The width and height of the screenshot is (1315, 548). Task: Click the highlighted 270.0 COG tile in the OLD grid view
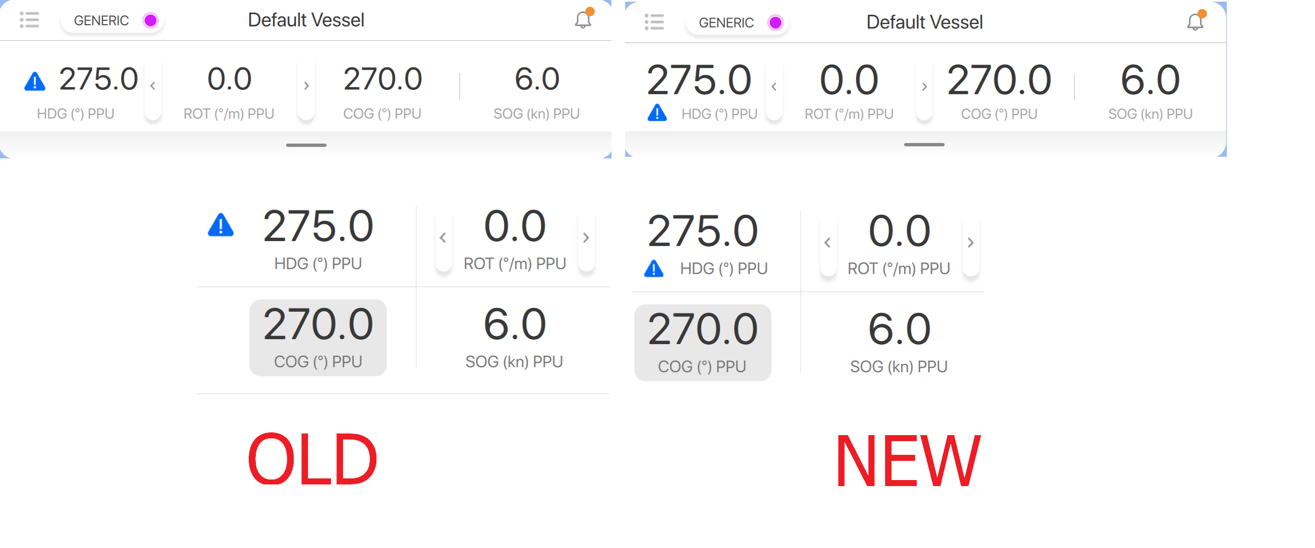pyautogui.click(x=318, y=338)
